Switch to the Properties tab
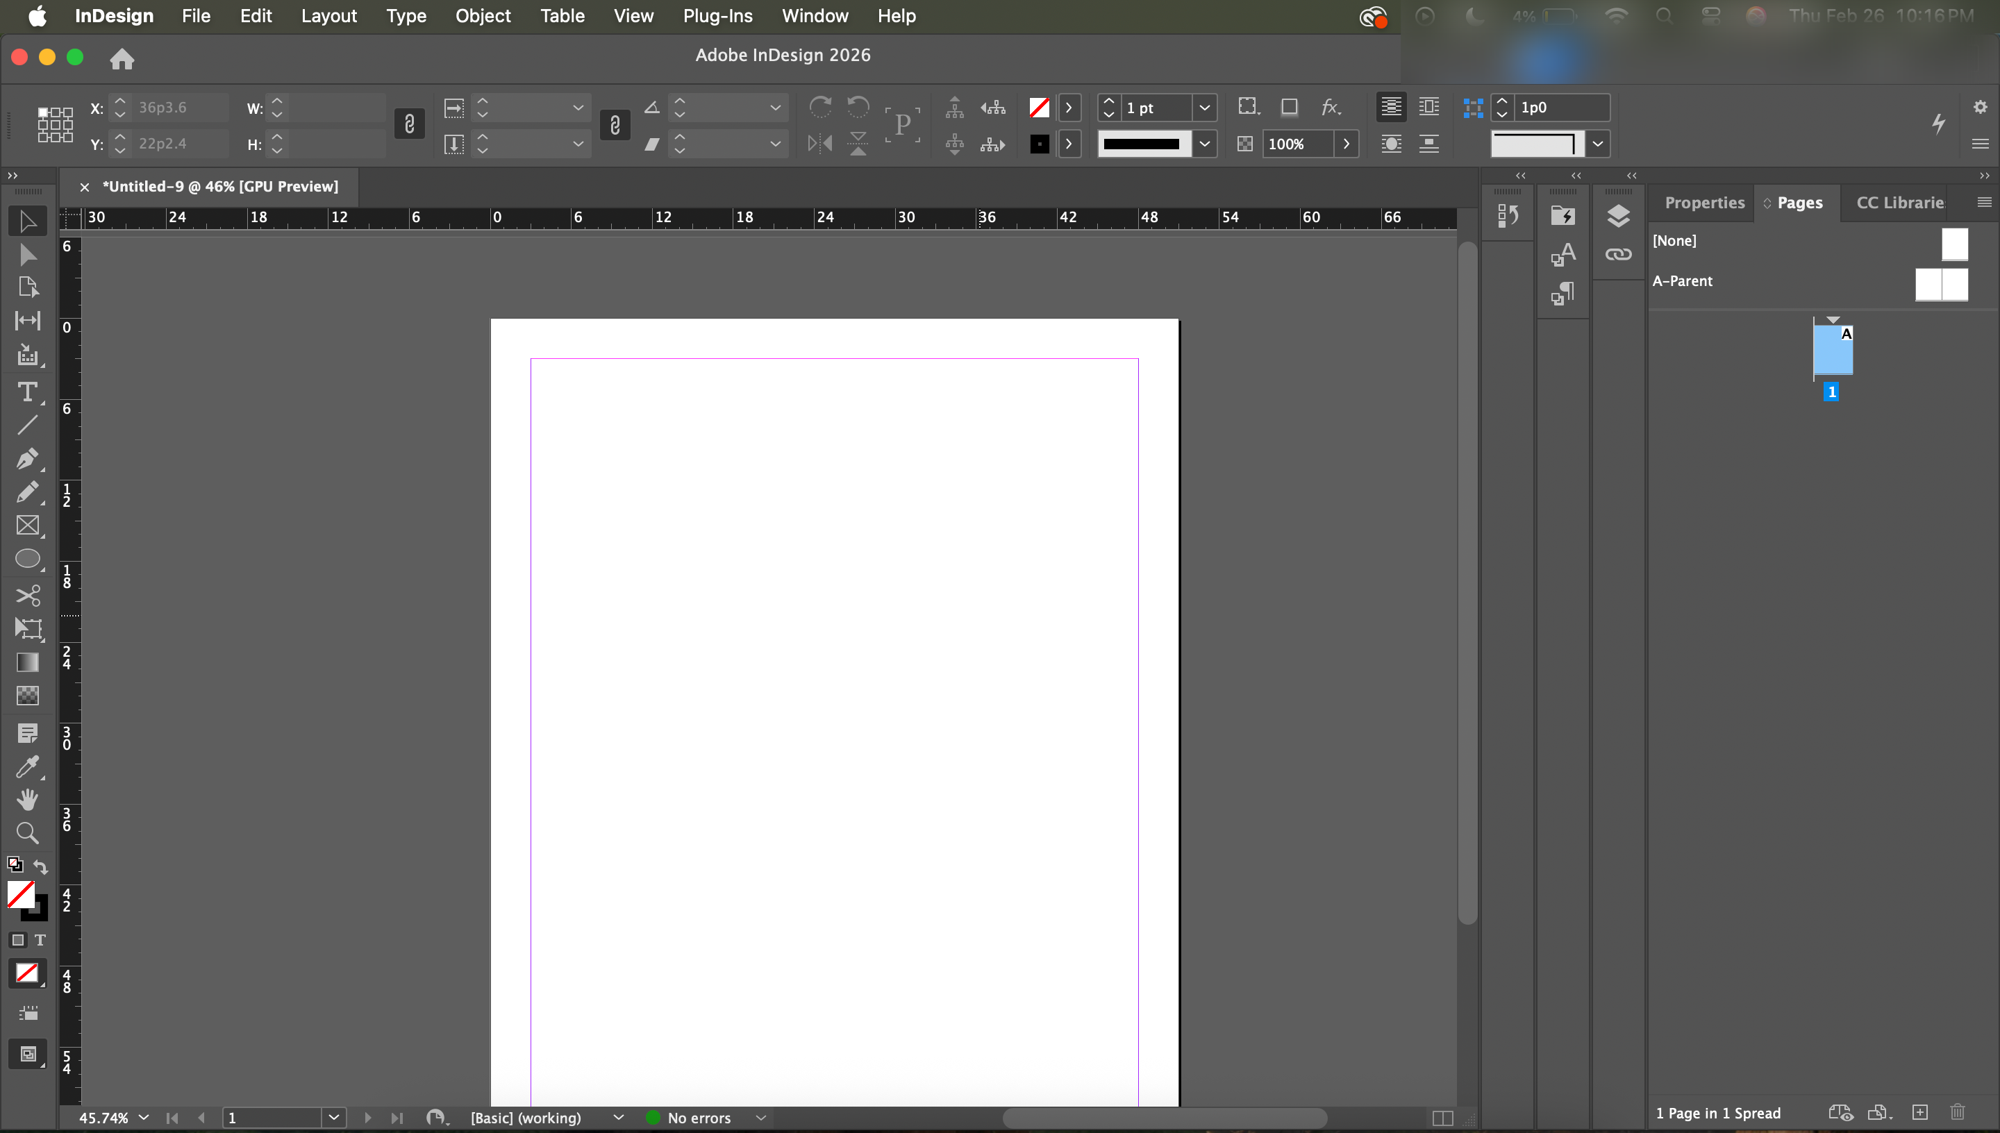The width and height of the screenshot is (2000, 1133). [1703, 202]
